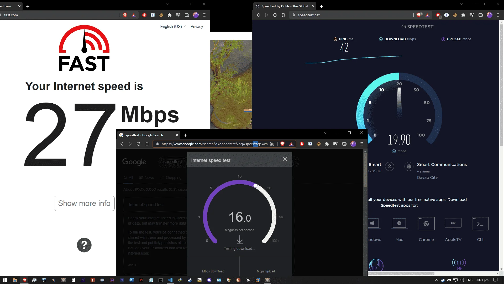Open the tab search chevron in the Speedtest window
This screenshot has width=504, height=284.
click(x=461, y=4)
